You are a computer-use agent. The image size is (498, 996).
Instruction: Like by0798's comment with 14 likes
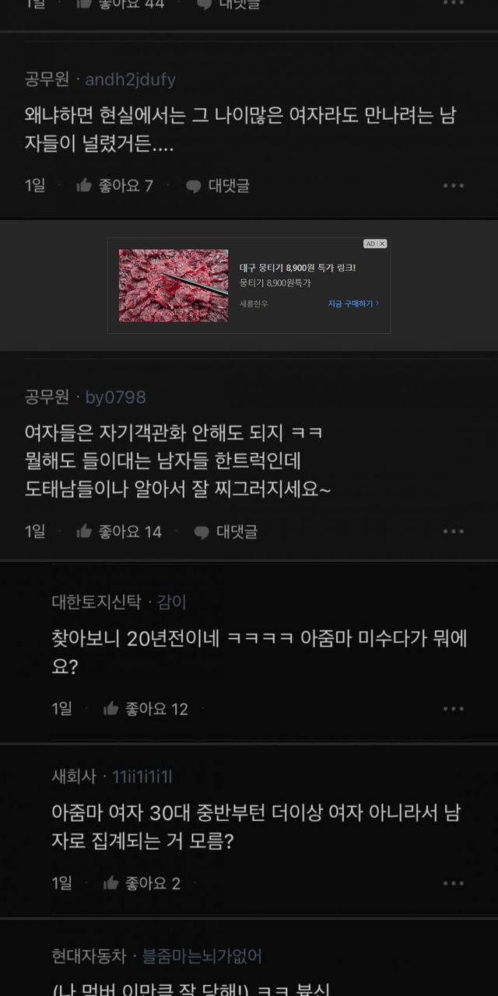(x=119, y=531)
